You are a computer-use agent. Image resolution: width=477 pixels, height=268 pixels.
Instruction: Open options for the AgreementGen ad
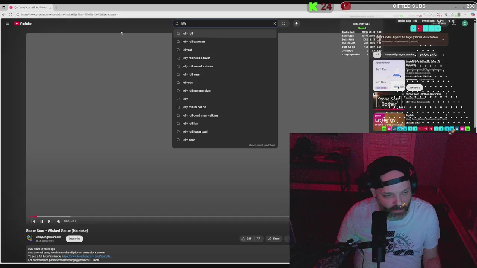click(x=446, y=62)
